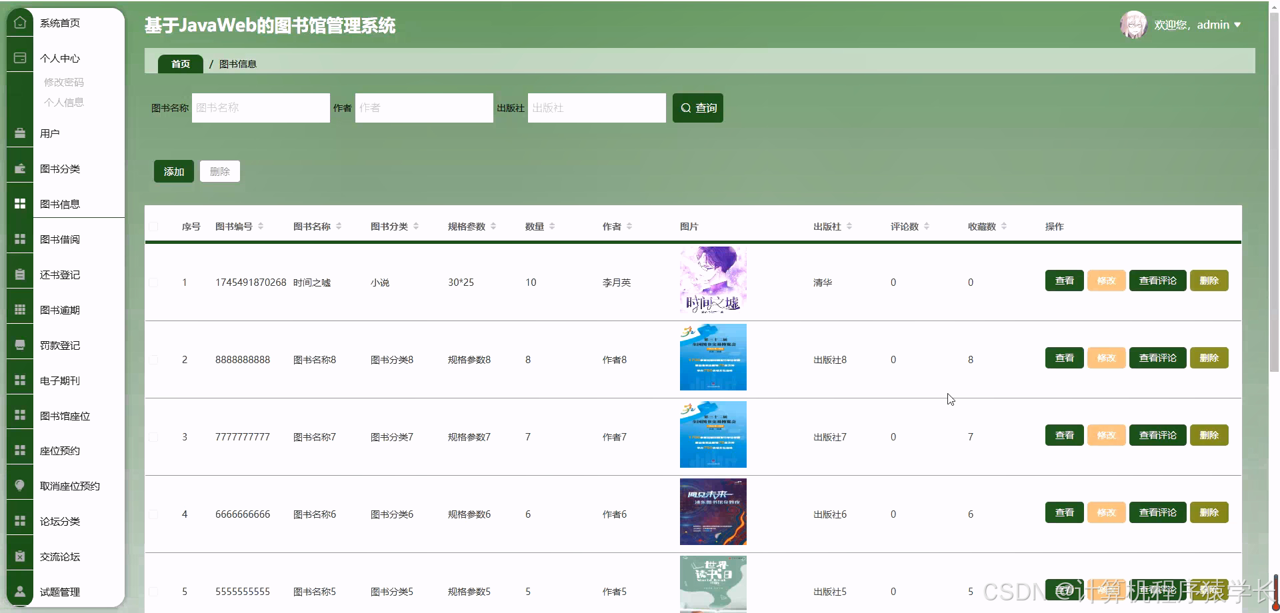Click the icon beside 罚款登记
The height and width of the screenshot is (613, 1280).
tap(20, 345)
